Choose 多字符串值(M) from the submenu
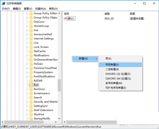This screenshot has height=129, width=159. [x=120, y=83]
